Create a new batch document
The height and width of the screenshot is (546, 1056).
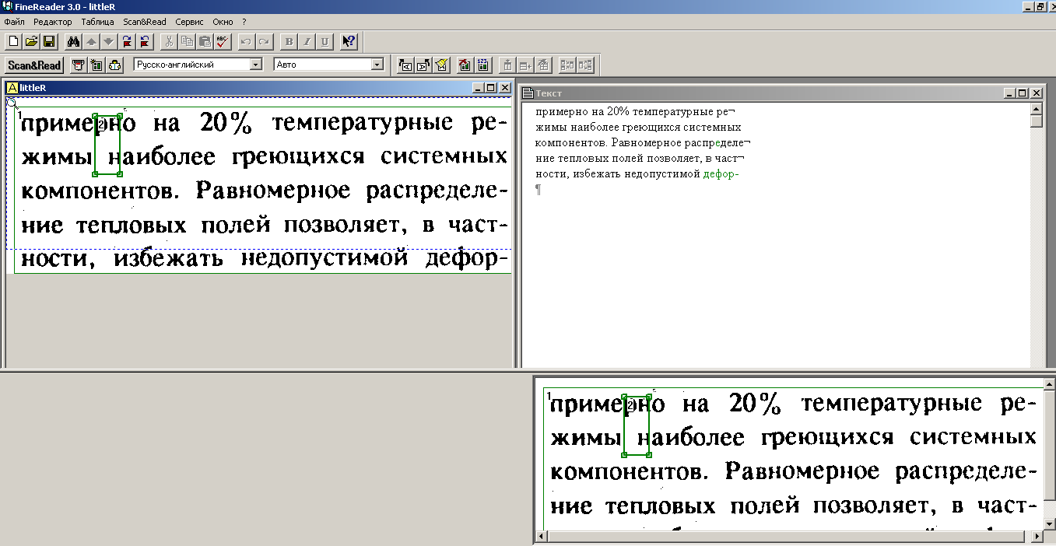(x=13, y=41)
